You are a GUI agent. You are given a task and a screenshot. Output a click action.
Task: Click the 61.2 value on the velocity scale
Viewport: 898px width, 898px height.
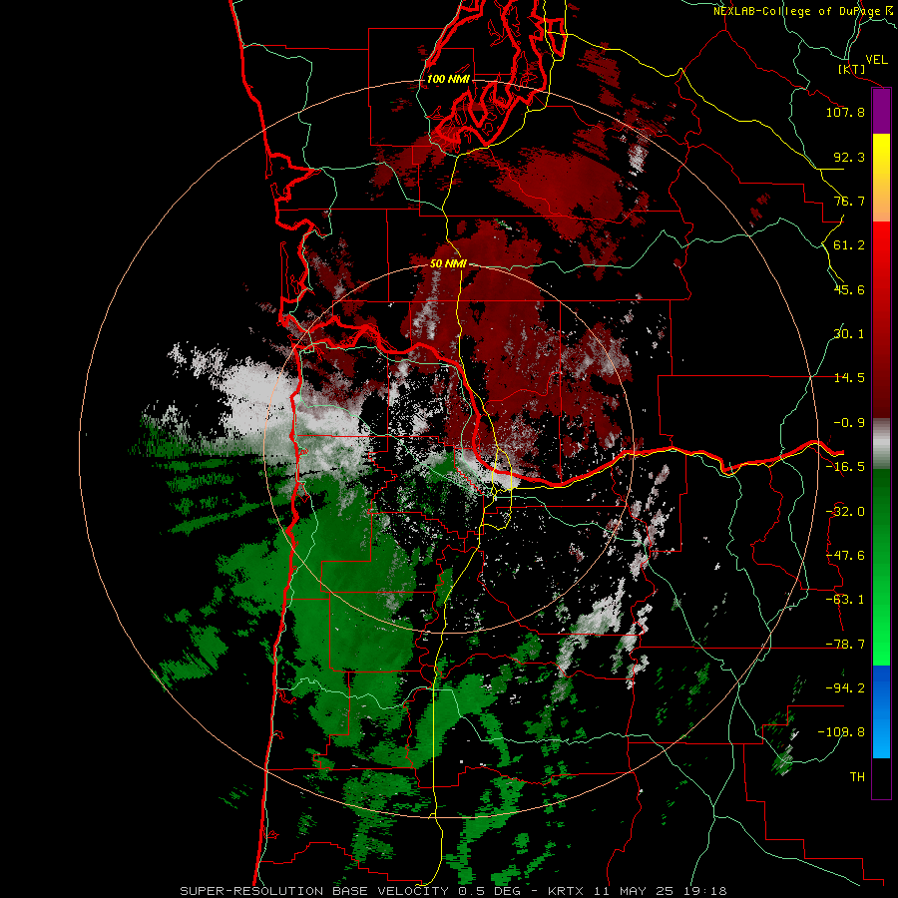[849, 245]
